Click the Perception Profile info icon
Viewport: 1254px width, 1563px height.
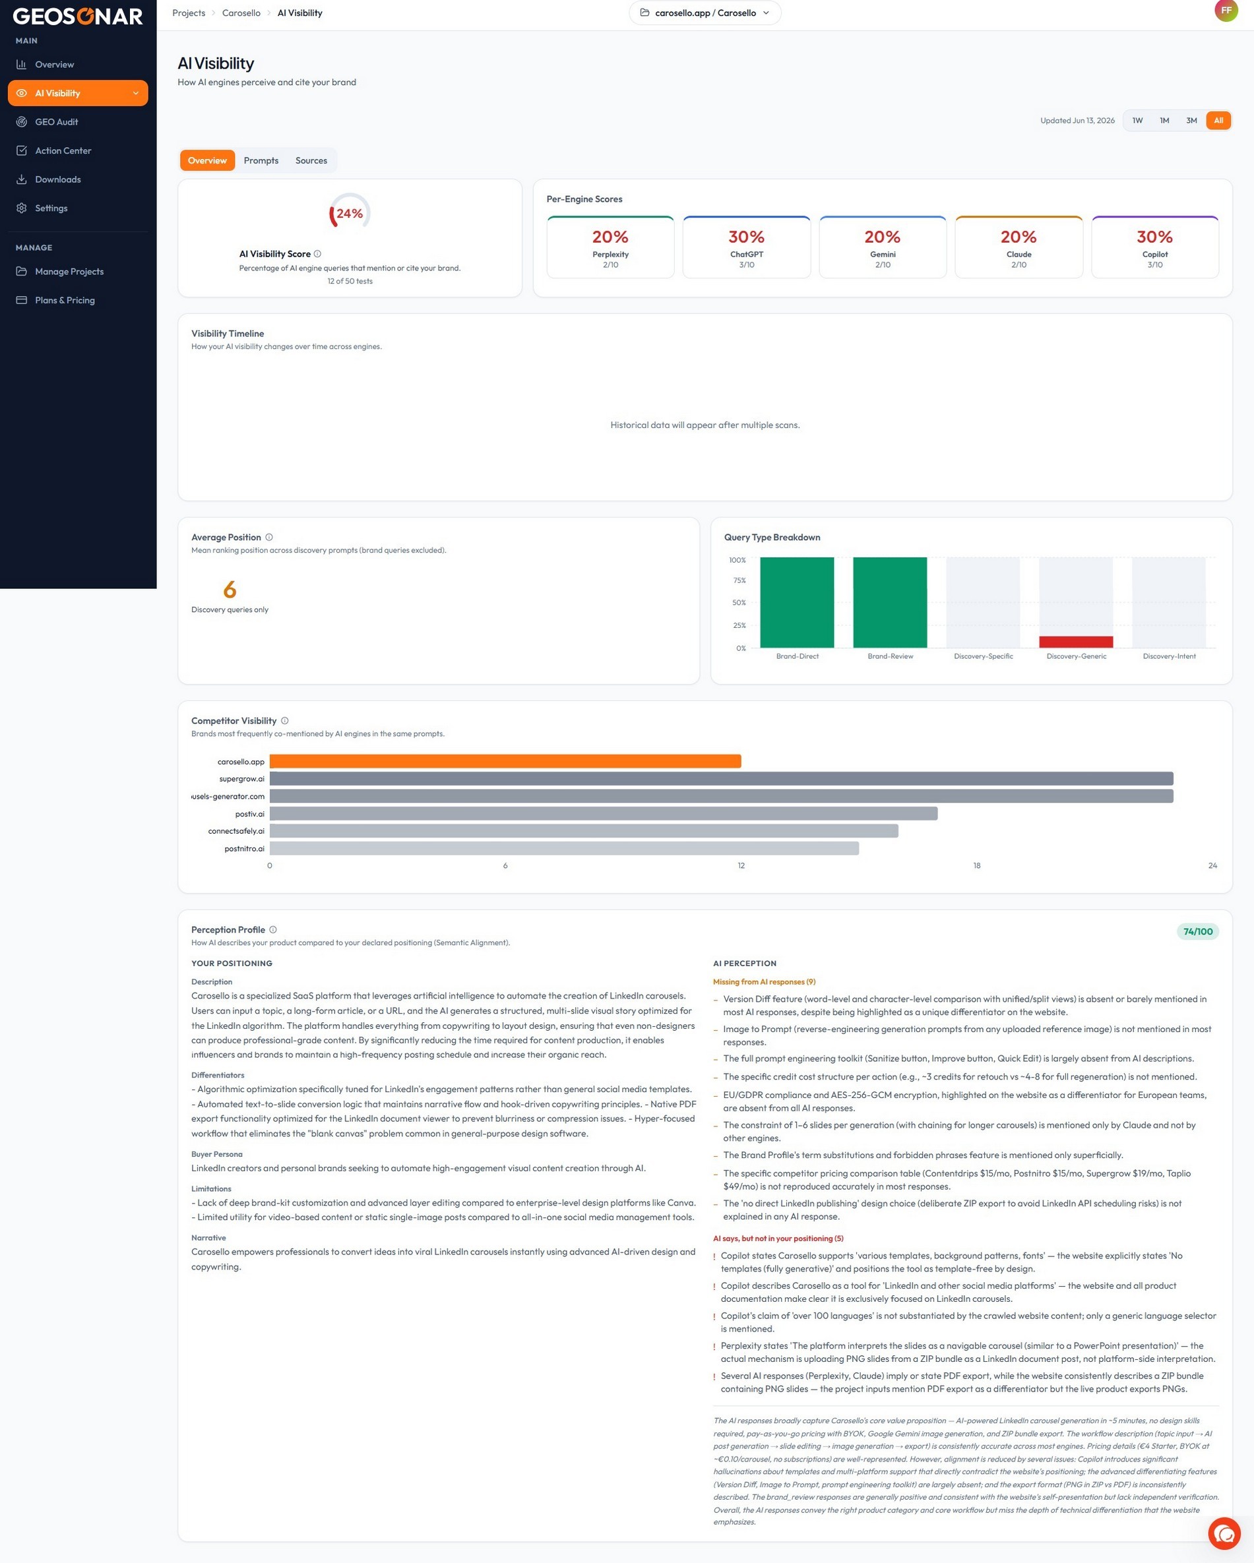coord(274,929)
